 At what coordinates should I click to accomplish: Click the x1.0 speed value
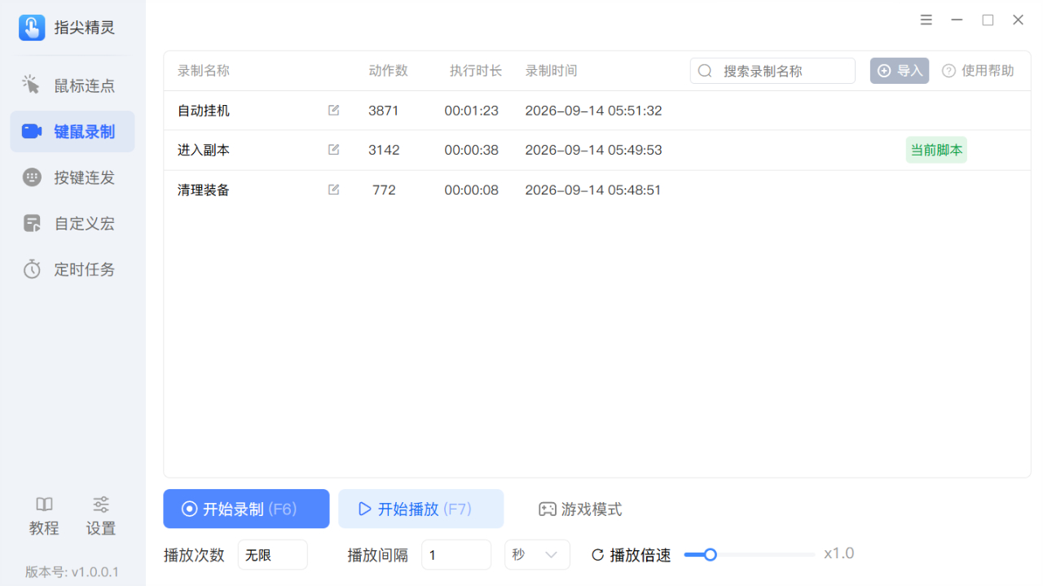coord(839,554)
